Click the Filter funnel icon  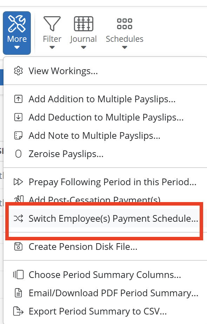coord(52,24)
